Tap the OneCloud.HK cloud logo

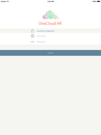[x=50, y=15]
